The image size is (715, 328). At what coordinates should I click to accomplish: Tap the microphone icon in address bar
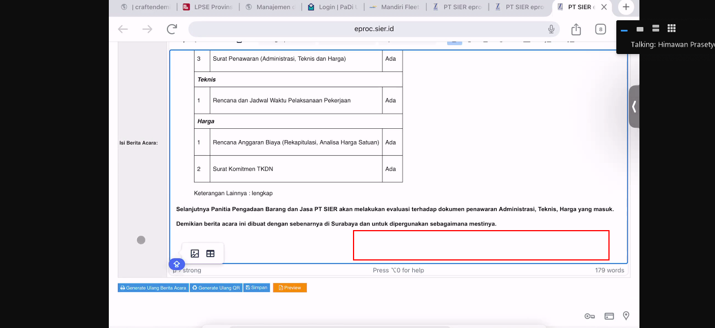551,29
